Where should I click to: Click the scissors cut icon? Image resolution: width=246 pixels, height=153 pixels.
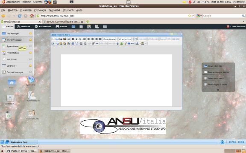point(53,43)
